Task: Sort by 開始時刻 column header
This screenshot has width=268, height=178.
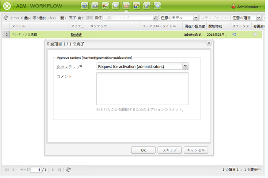Action: pyautogui.click(x=219, y=26)
